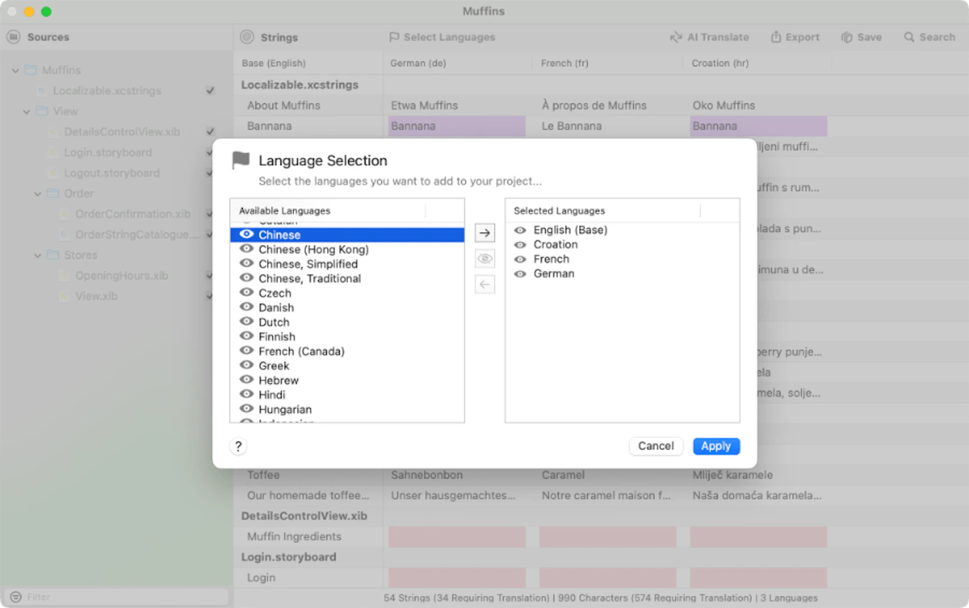The width and height of the screenshot is (969, 608).
Task: Collapse the Stores folder disclosure arrow
Action: click(38, 256)
